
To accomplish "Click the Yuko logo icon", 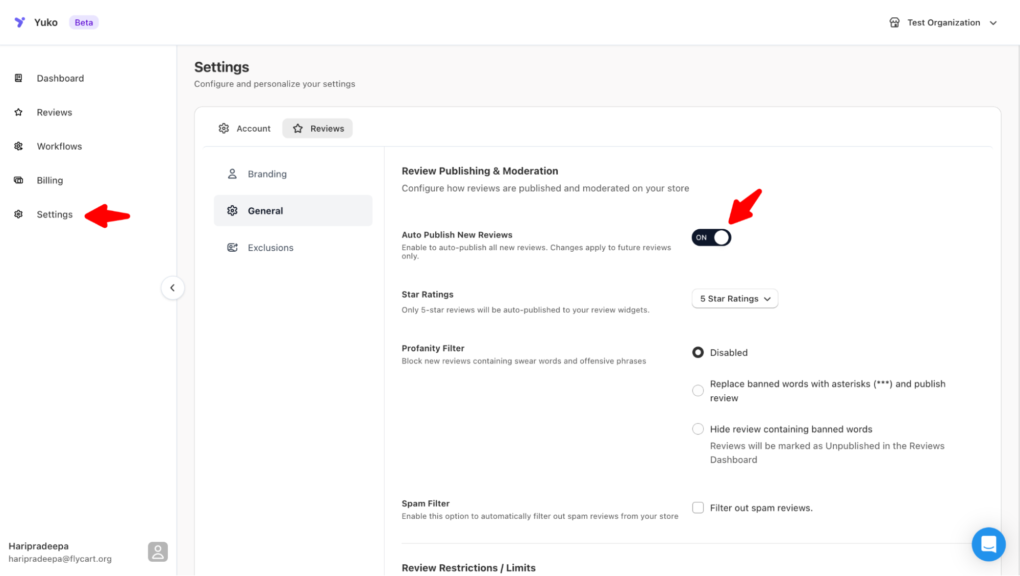I will pos(19,22).
